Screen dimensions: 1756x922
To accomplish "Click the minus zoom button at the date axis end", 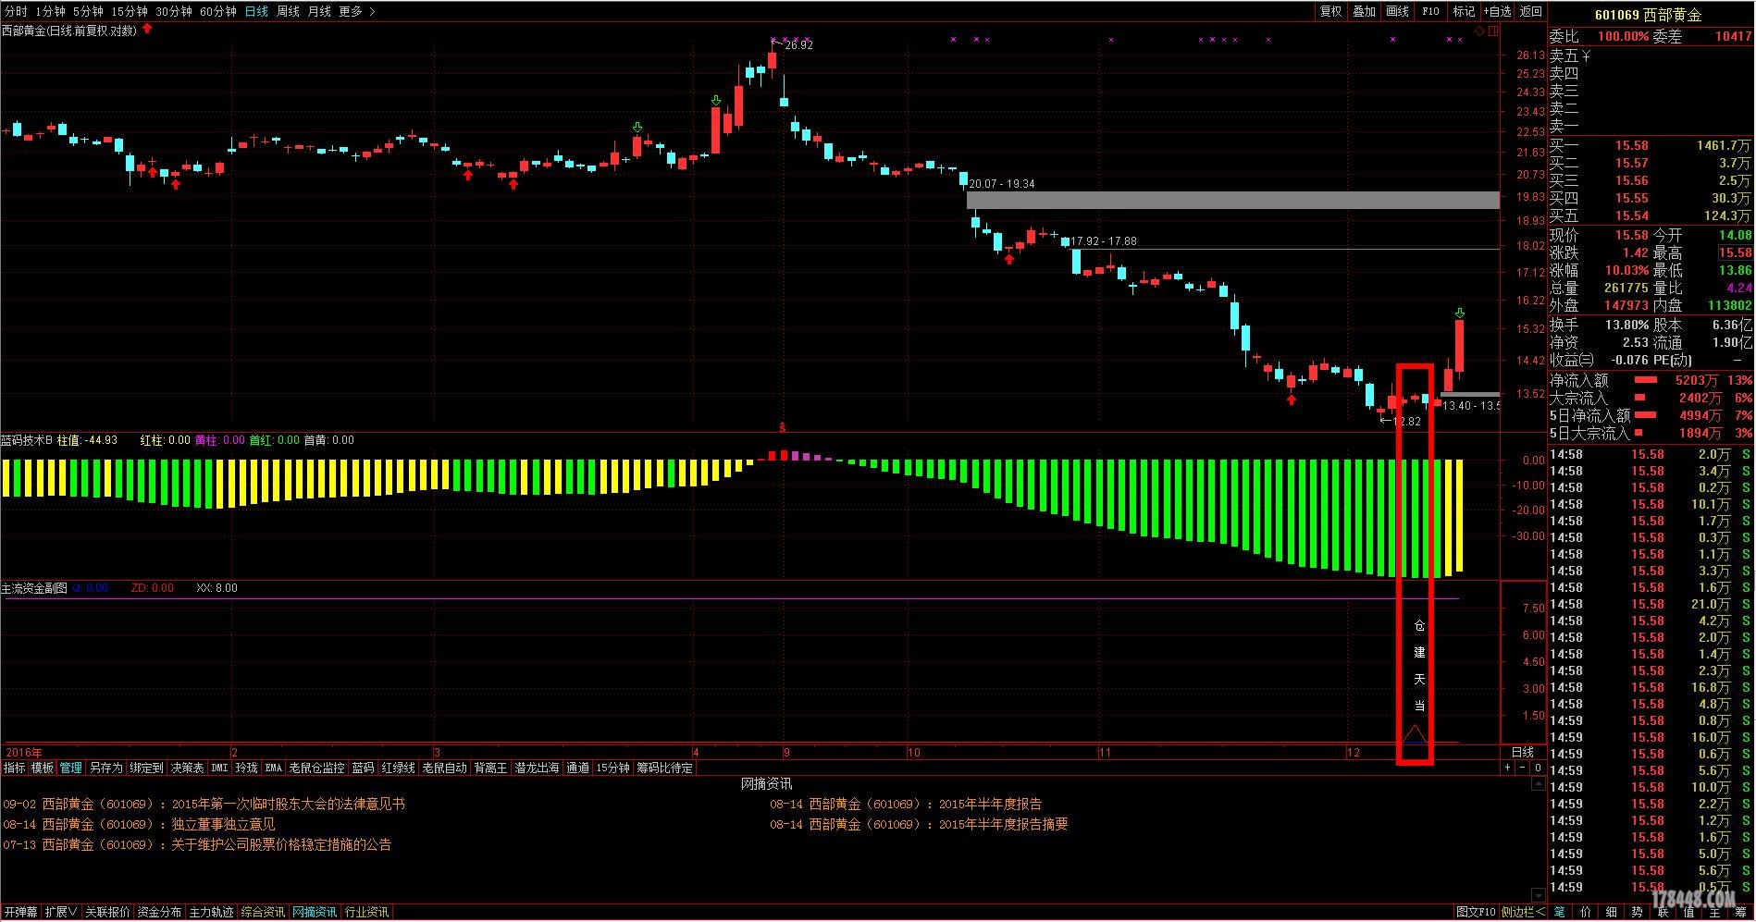I will (1523, 768).
